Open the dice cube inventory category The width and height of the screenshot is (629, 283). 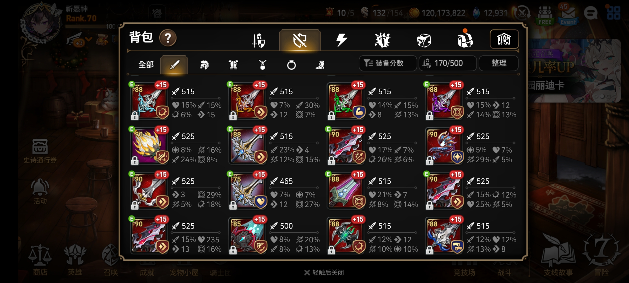click(424, 40)
